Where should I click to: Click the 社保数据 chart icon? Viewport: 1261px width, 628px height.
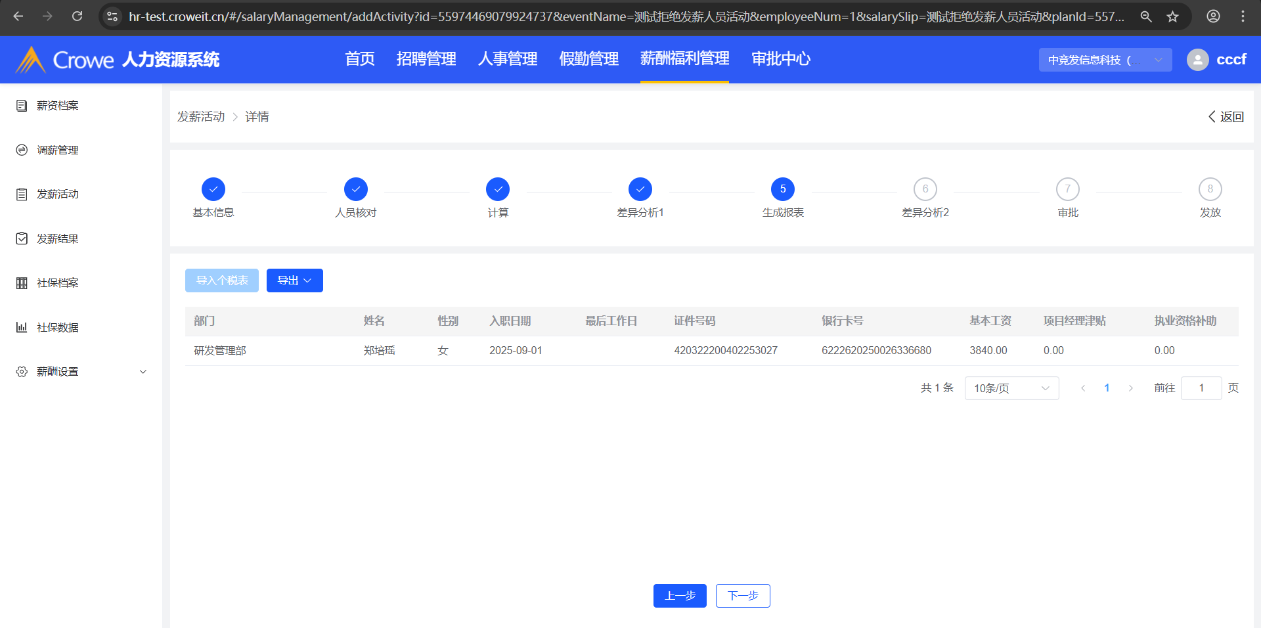pos(22,327)
